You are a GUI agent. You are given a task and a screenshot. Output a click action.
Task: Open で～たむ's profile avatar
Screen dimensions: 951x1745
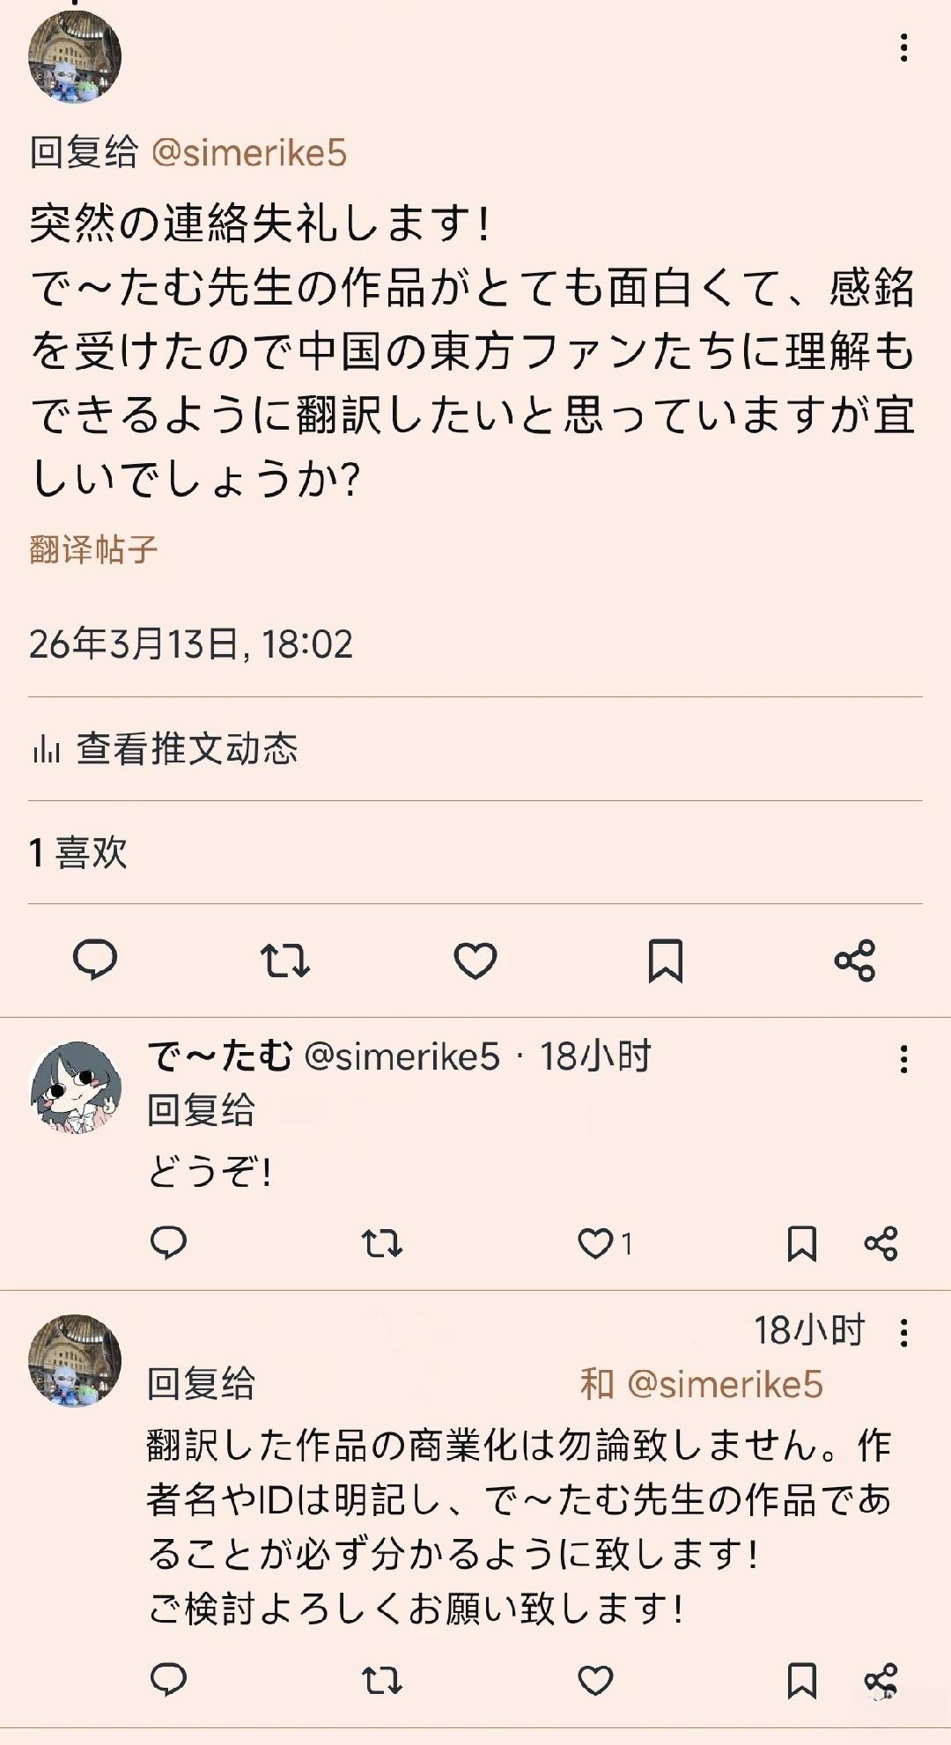pyautogui.click(x=75, y=1086)
